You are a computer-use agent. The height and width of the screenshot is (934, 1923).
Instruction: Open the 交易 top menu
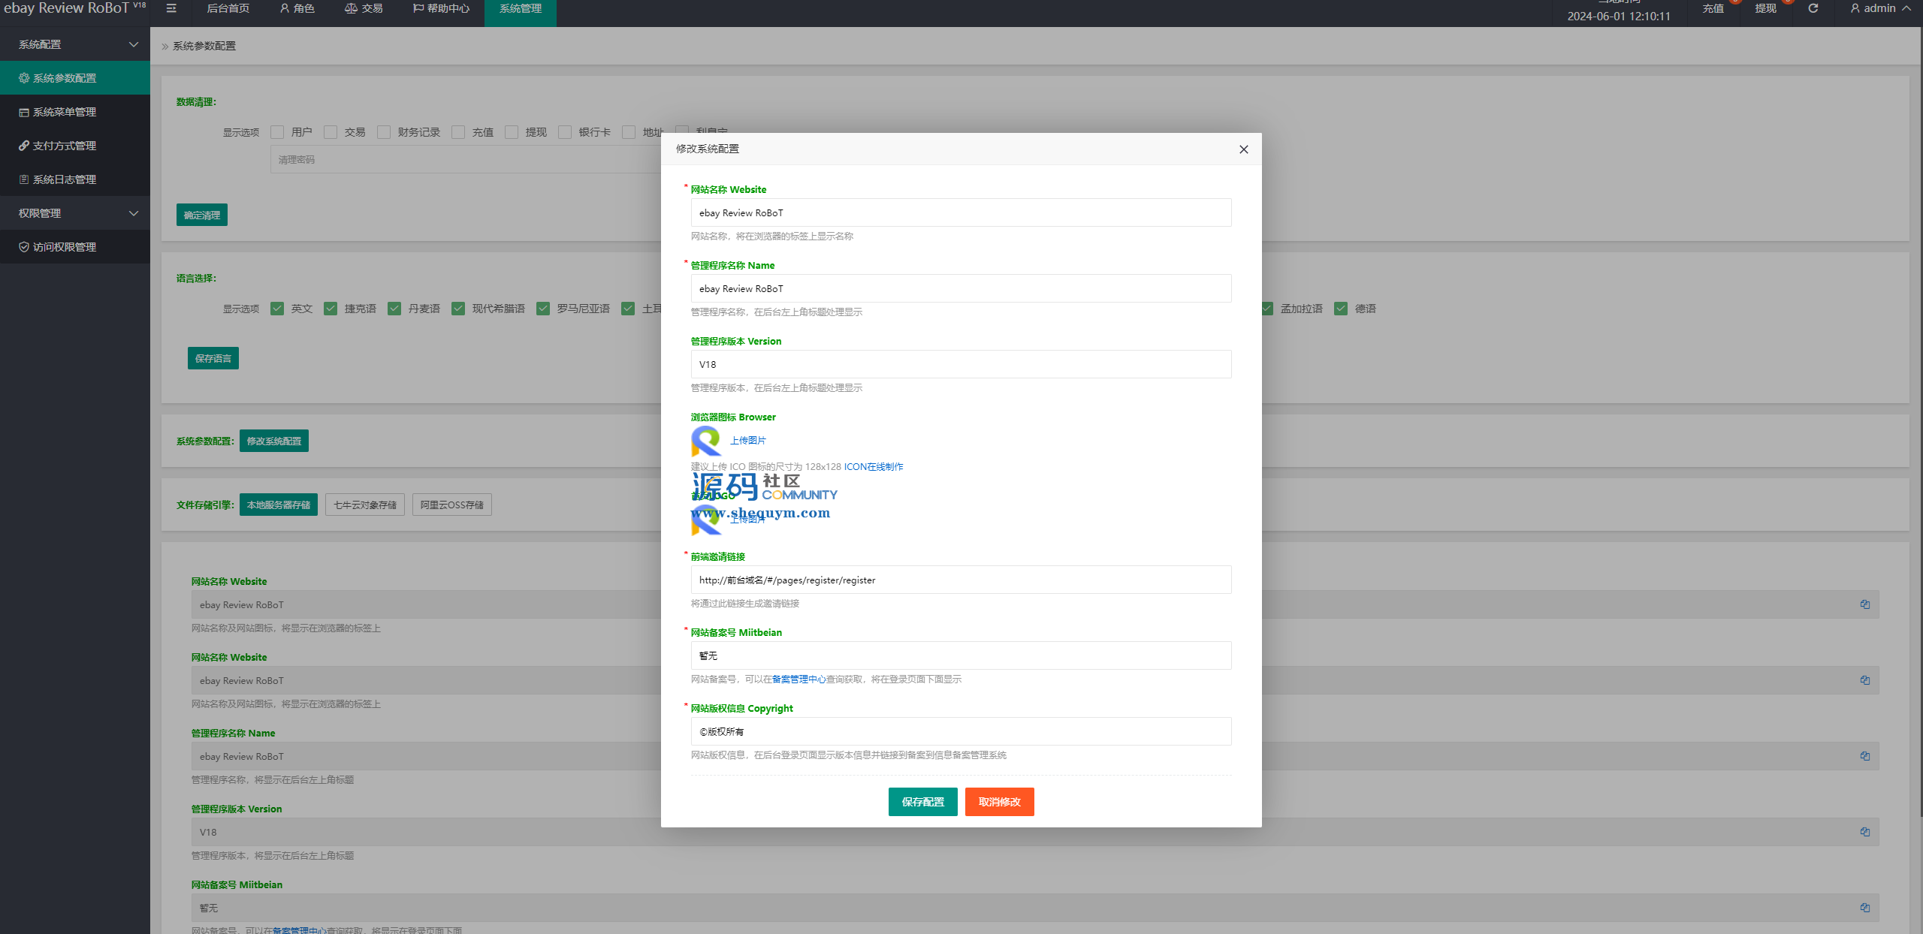(x=364, y=8)
